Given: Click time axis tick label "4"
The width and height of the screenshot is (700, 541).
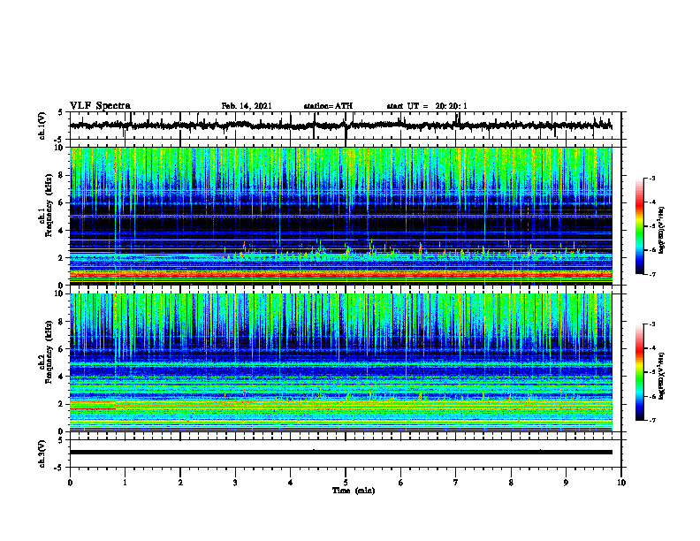Looking at the screenshot, I should 291,483.
